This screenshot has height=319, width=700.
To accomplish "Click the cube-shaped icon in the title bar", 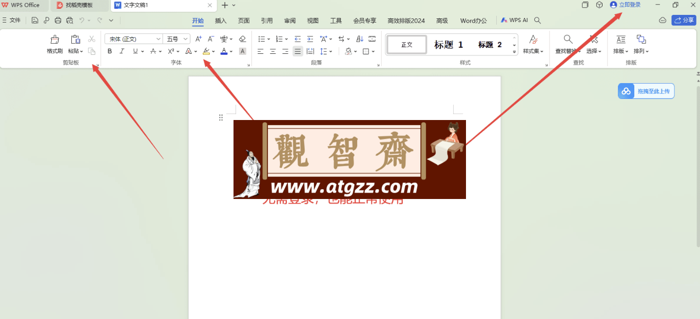I will point(599,5).
